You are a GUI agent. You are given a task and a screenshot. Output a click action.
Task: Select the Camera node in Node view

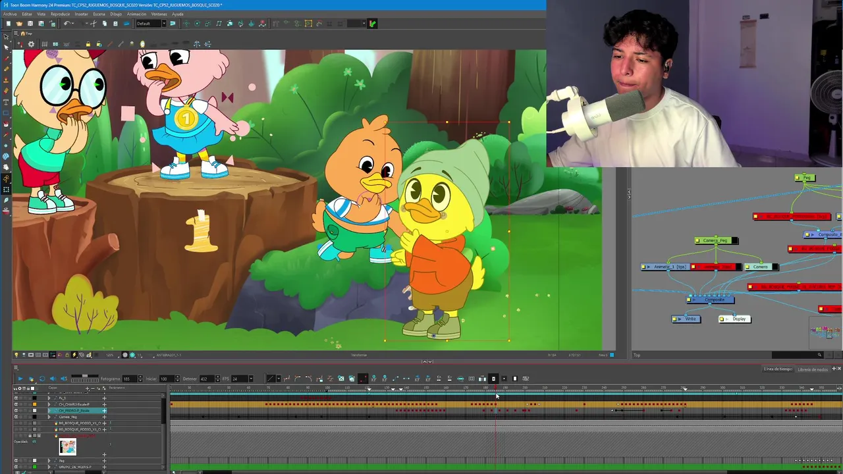761,267
